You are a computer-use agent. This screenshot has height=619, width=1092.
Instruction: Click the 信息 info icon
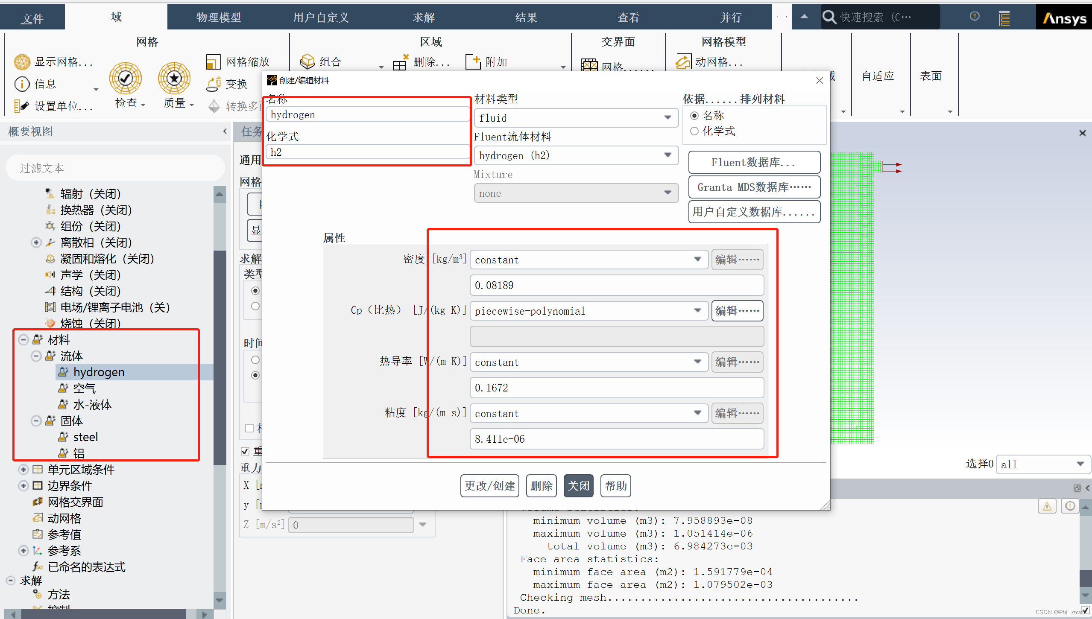[x=22, y=84]
